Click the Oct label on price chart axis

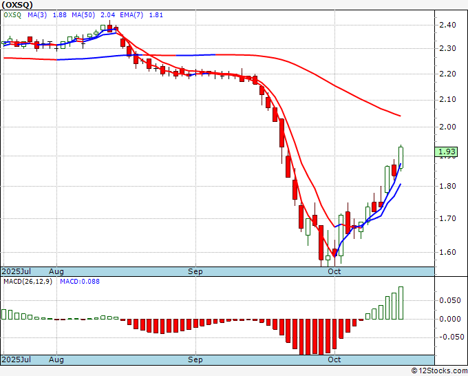[334, 271]
